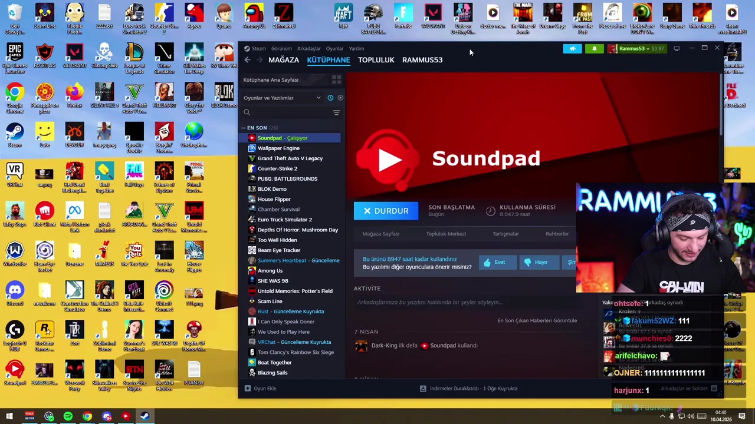
Task: Select Euro Truck Simulator 2 in list
Action: point(289,220)
